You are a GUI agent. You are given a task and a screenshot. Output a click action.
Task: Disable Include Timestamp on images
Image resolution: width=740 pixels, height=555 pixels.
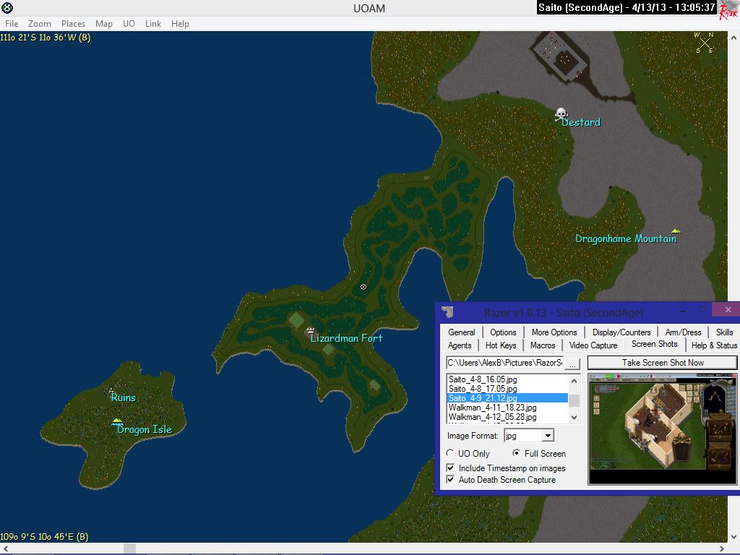[x=450, y=468]
